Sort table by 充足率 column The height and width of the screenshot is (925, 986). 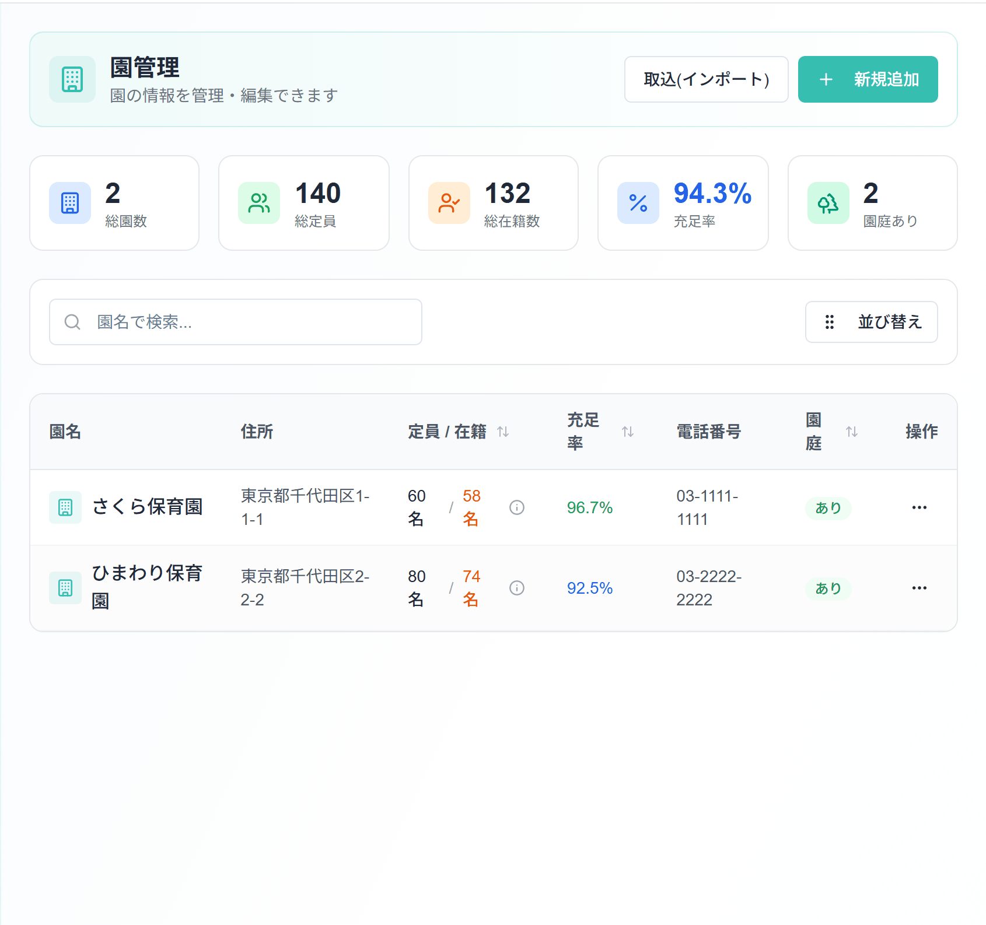(628, 432)
